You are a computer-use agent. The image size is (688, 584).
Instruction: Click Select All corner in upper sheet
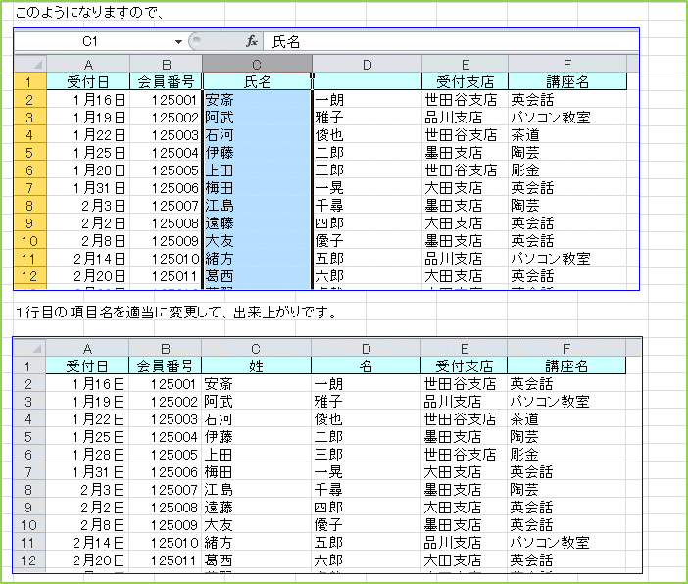(30, 64)
